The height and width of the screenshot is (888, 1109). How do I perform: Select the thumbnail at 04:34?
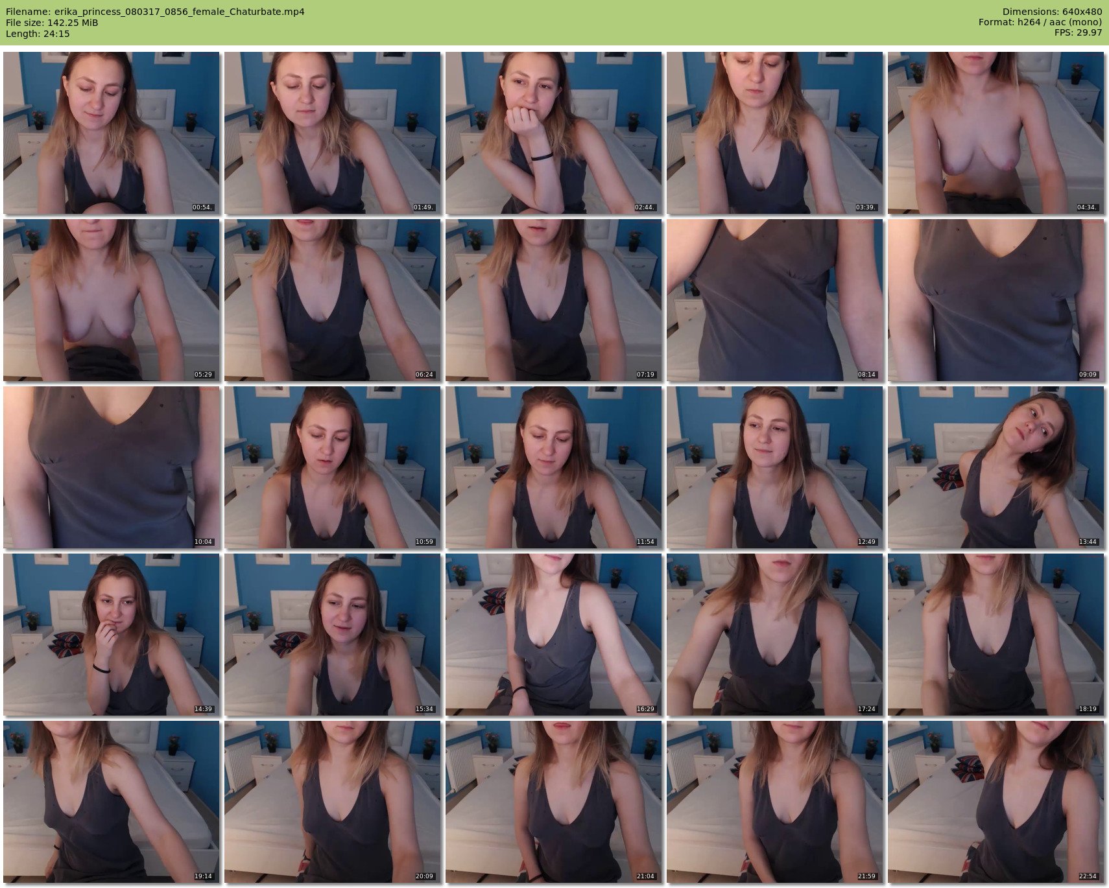click(996, 133)
